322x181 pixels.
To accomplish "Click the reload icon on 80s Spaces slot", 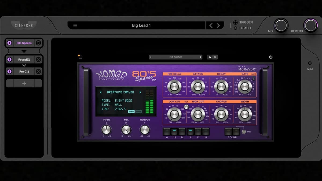I will coord(38,43).
